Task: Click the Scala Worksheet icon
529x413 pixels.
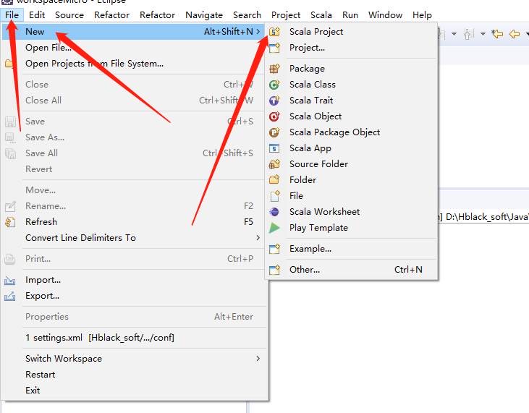Action: coord(274,212)
